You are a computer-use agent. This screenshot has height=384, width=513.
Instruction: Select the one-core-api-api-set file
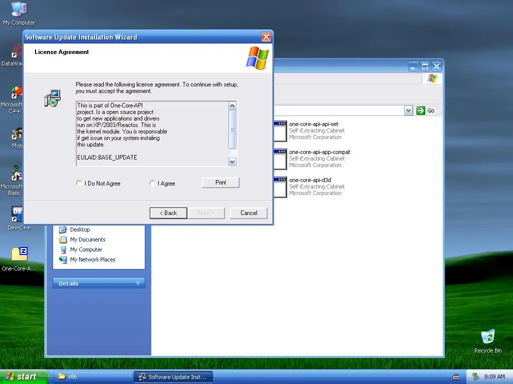(x=314, y=124)
